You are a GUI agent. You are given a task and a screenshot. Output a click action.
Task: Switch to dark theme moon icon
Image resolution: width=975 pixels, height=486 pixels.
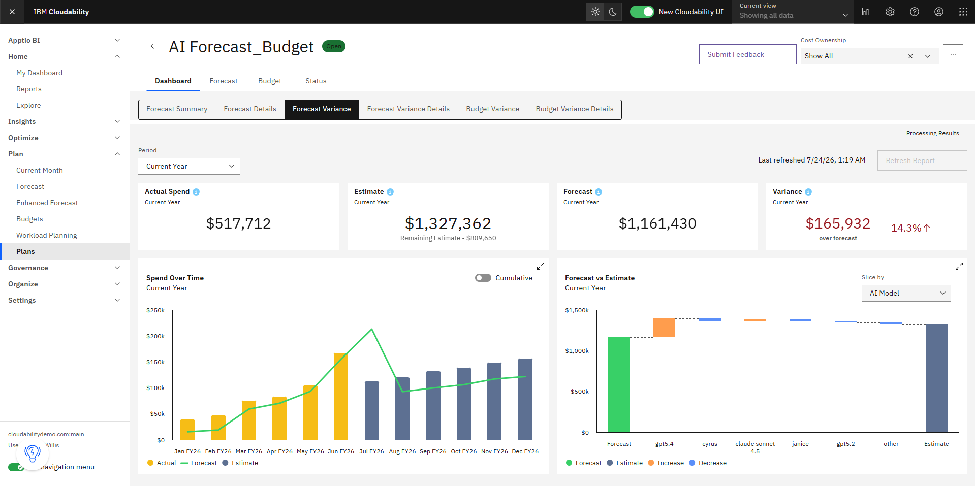[x=613, y=12]
